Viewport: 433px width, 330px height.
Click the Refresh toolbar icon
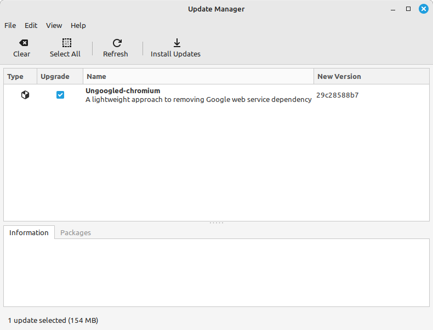click(117, 43)
